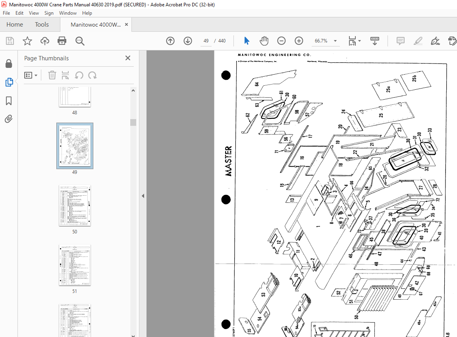Screen dimensions: 457x337
Task: Click the Save file icon
Action: pos(10,41)
